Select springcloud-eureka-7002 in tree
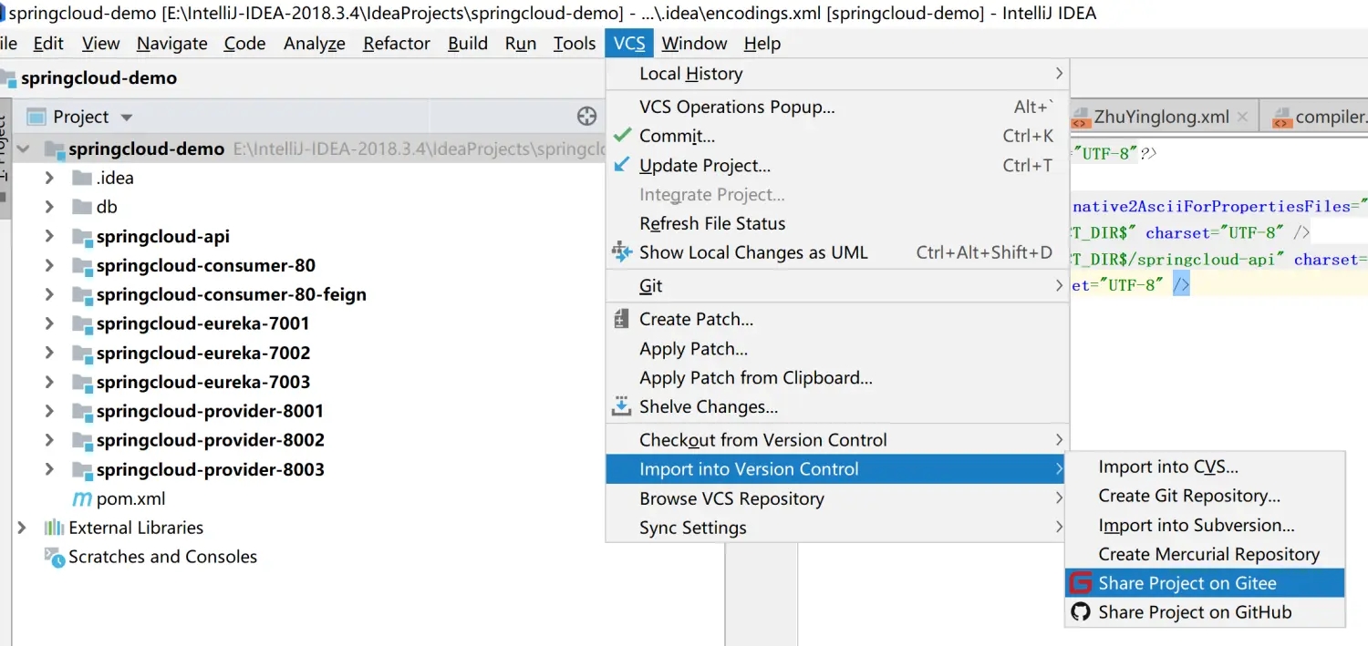 tap(203, 353)
